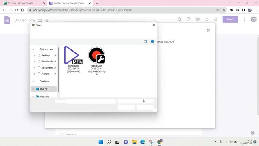The width and height of the screenshot is (259, 146).
Task: Click the Send button
Action: (x=230, y=19)
